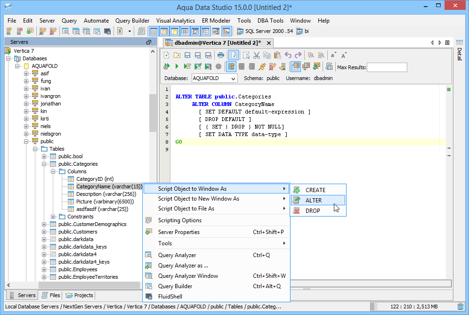The image size is (469, 315).
Task: Expand the jonathan schema node
Action: tap(26, 104)
